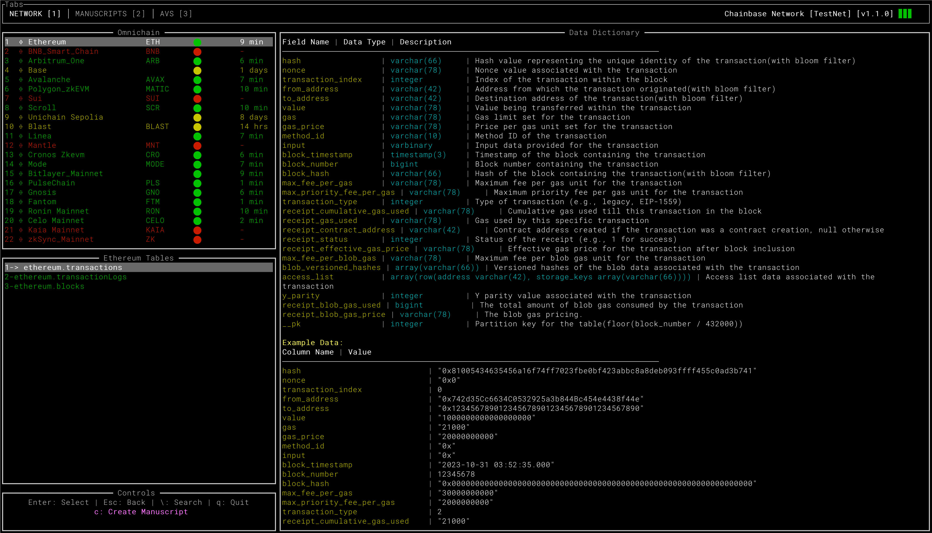
Task: Select the Blast chain entry
Action: [139, 127]
